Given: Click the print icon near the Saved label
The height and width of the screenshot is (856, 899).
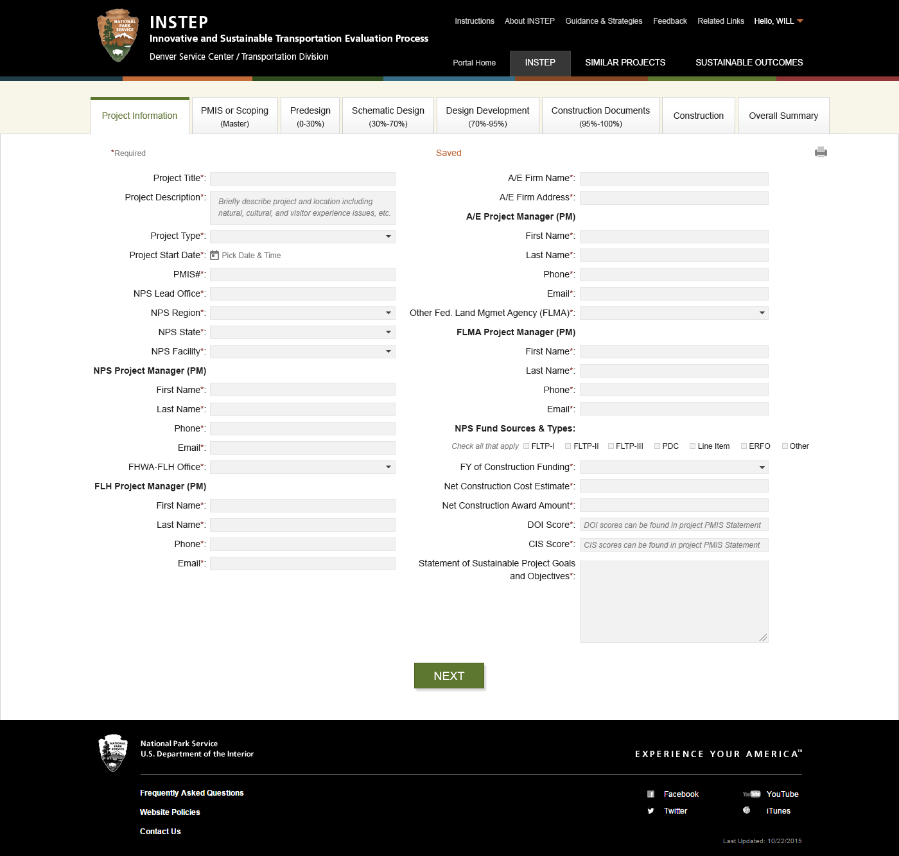Looking at the screenshot, I should point(820,152).
